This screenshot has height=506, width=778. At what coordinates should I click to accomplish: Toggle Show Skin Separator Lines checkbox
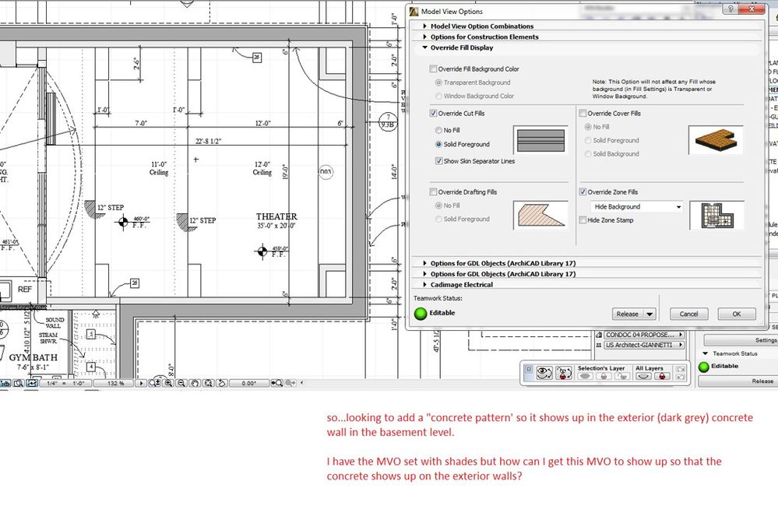[438, 160]
